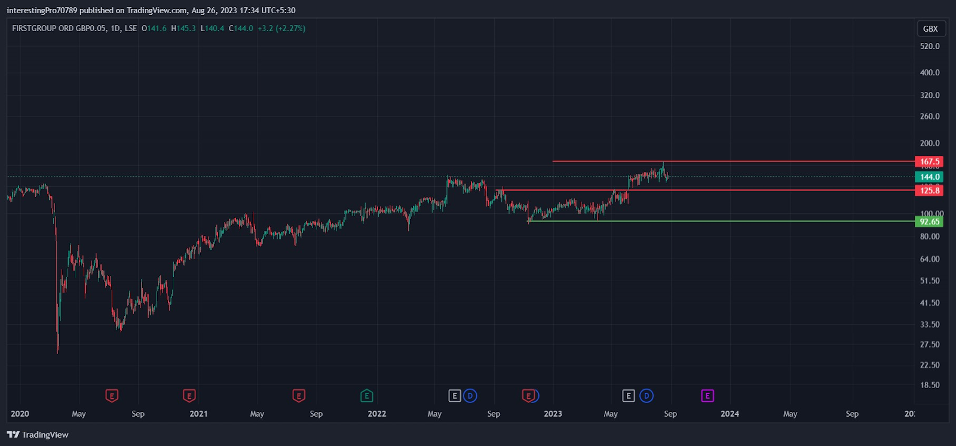Click the LSE exchange label

point(131,28)
